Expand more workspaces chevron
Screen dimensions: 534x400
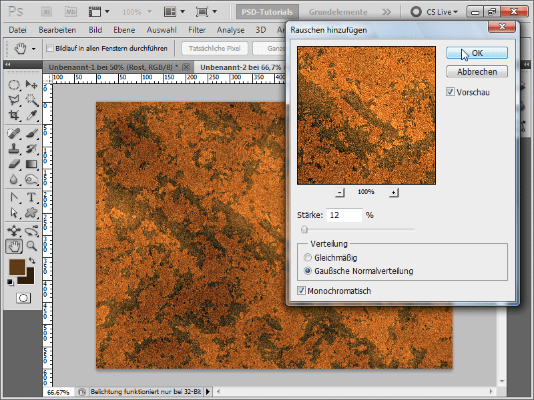pos(386,12)
